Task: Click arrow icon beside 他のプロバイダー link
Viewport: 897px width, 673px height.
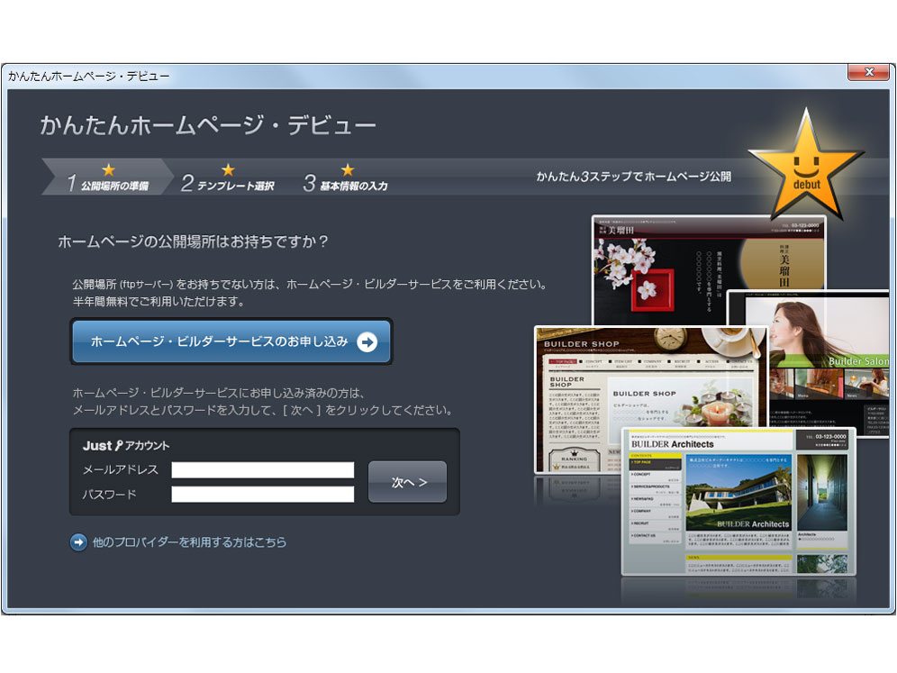Action: click(x=79, y=542)
